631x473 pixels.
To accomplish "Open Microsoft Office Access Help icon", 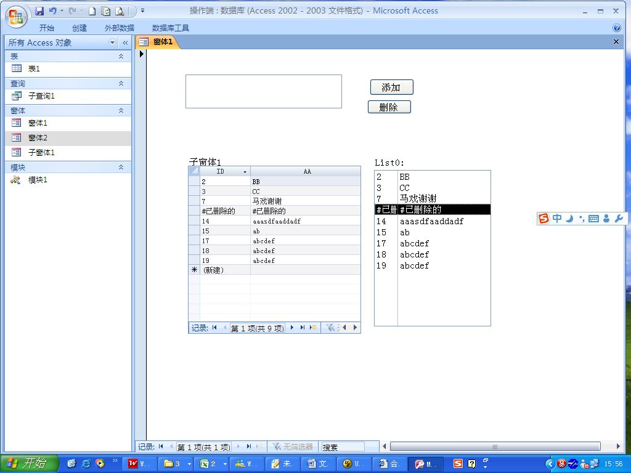I will pyautogui.click(x=616, y=28).
